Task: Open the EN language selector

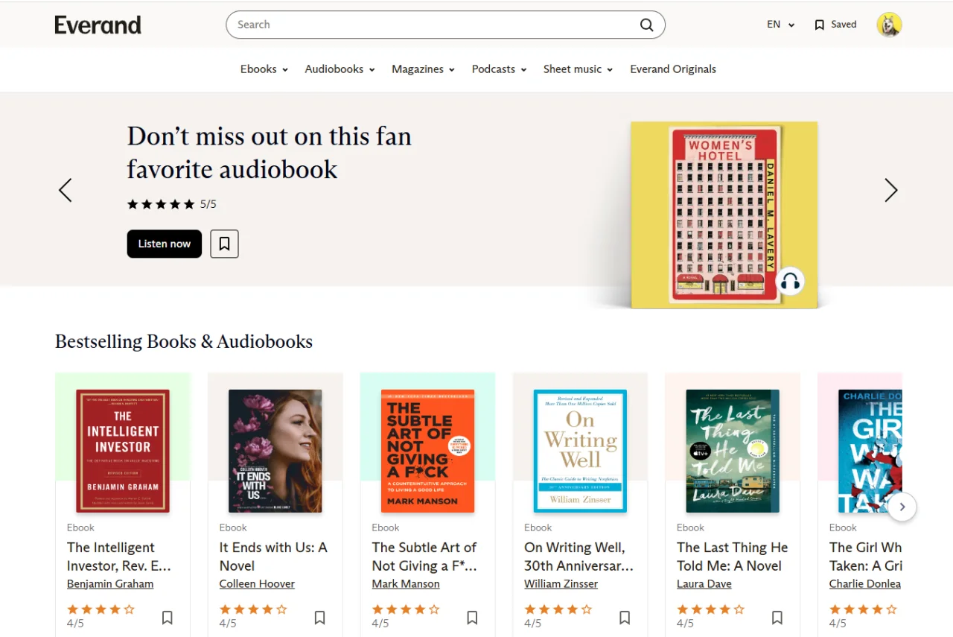Action: pyautogui.click(x=781, y=25)
